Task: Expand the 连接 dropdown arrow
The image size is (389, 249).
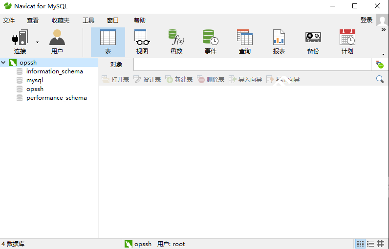Action: (37, 42)
